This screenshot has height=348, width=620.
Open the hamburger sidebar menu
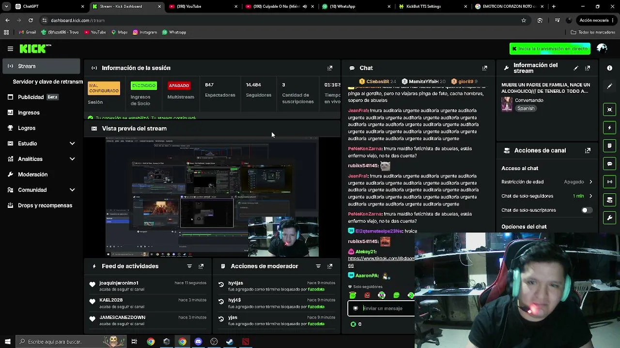pyautogui.click(x=10, y=48)
